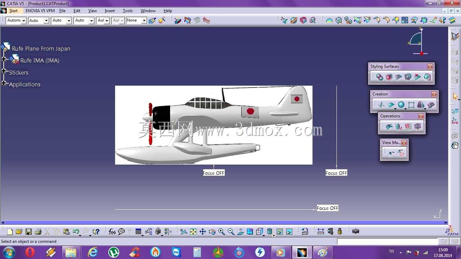Open Opera from the taskbar
Image resolution: width=461 pixels, height=259 pixels.
coord(30,252)
